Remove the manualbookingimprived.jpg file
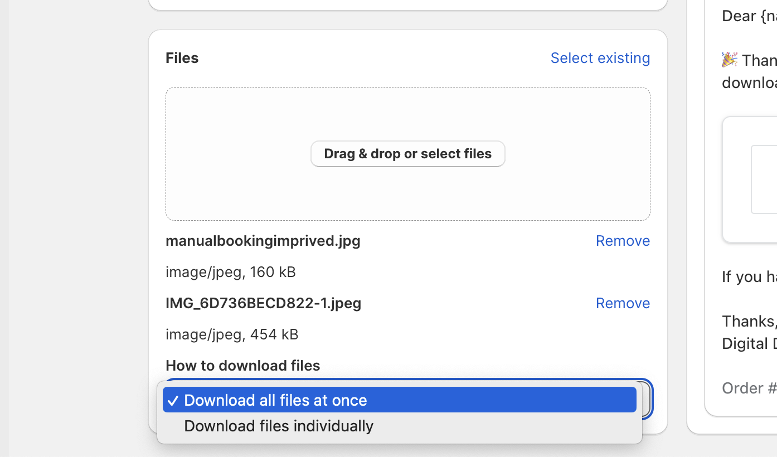 pos(623,241)
